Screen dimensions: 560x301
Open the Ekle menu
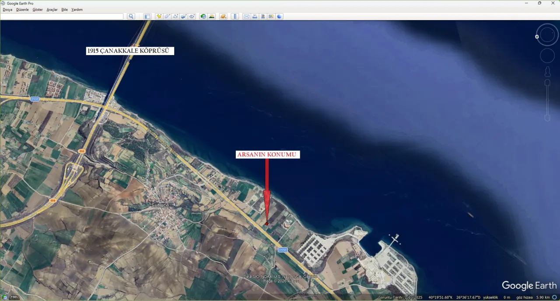(x=65, y=10)
